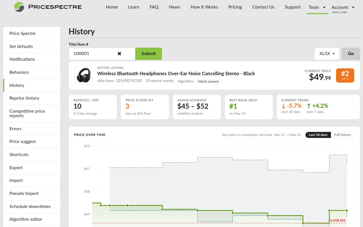The width and height of the screenshot is (363, 227).
Task: Click the +4.2% over 7 days trend
Action: pos(317,108)
